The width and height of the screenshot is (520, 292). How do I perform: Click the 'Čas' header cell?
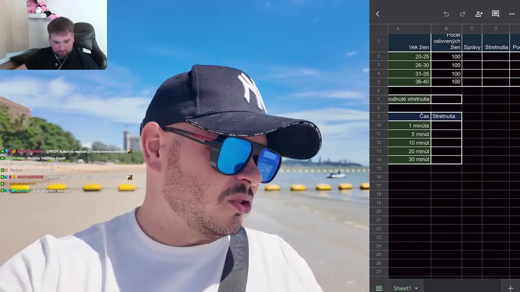point(409,116)
